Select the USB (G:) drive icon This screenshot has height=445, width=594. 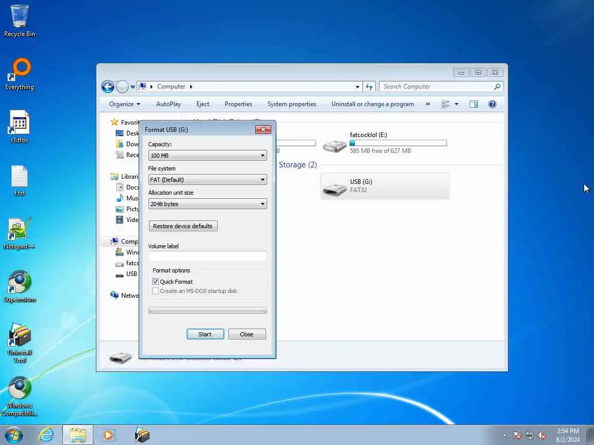pyautogui.click(x=334, y=190)
